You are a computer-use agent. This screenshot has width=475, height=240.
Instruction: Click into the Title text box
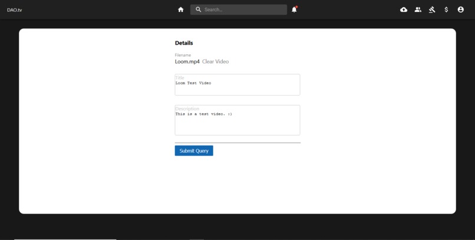tap(237, 84)
